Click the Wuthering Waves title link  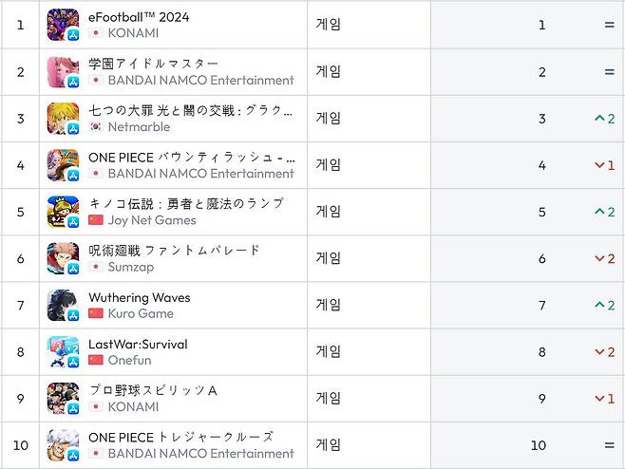coord(139,297)
